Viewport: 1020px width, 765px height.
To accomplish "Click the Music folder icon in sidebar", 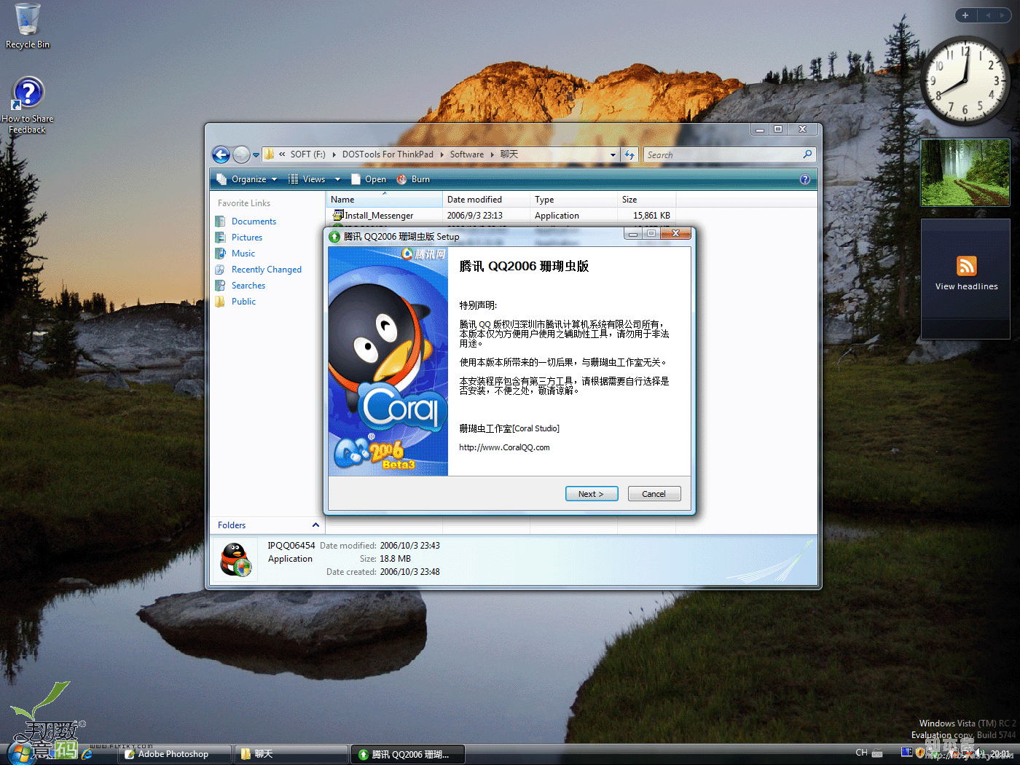I will pyautogui.click(x=220, y=254).
